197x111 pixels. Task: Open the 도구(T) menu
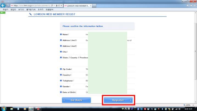coord(41,10)
